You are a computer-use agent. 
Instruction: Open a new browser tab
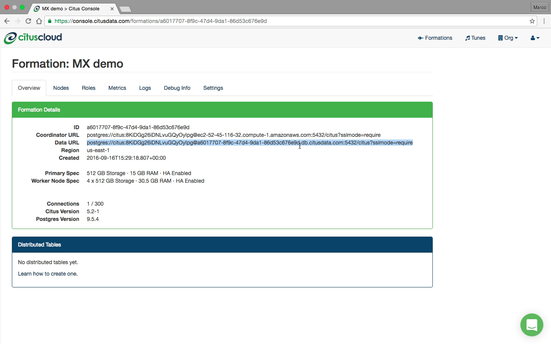point(125,9)
